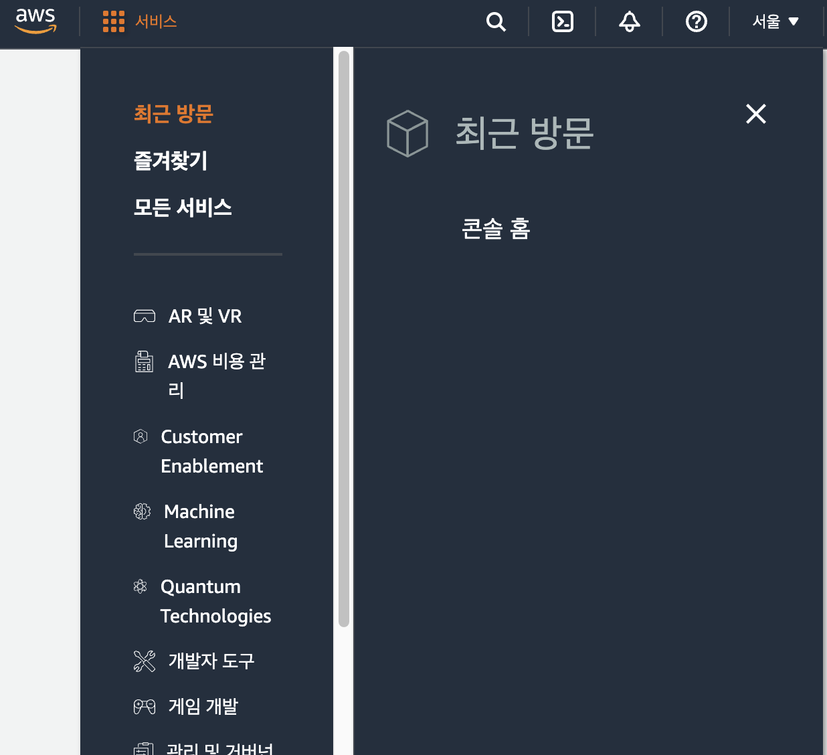Open the 서비스 menu label
This screenshot has width=827, height=755.
coord(156,21)
